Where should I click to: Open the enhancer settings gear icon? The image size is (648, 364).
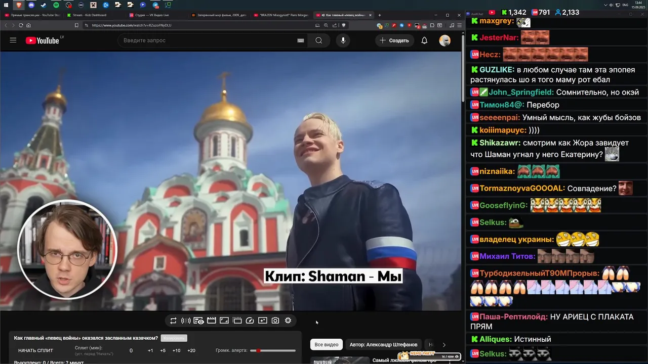click(288, 321)
